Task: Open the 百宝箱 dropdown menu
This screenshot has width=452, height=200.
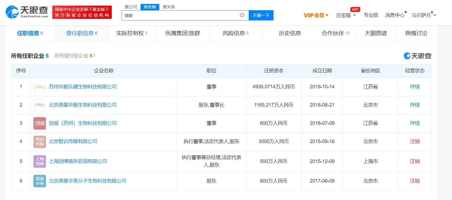Action: (x=346, y=15)
